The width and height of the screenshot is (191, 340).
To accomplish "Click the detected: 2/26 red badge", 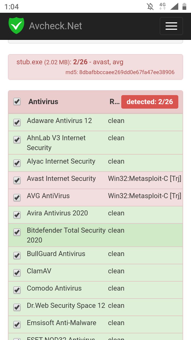I will click(x=150, y=102).
